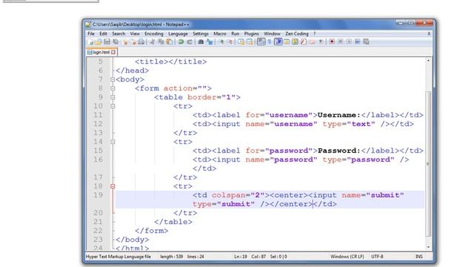Click the 'Password:' label text in line 15
The width and height of the screenshot is (474, 267).
coord(339,151)
